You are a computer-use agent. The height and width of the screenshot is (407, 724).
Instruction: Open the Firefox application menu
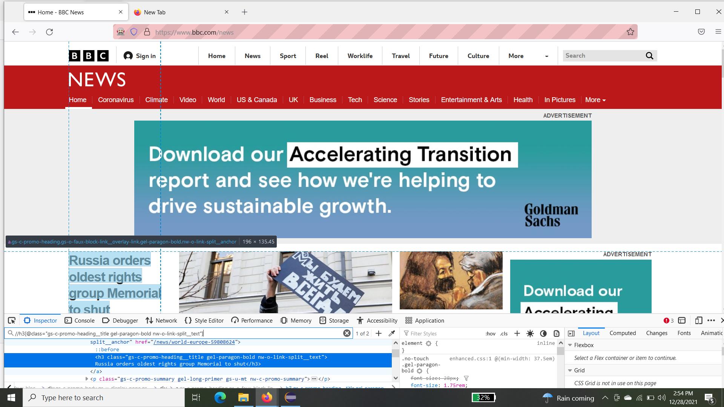click(x=718, y=32)
